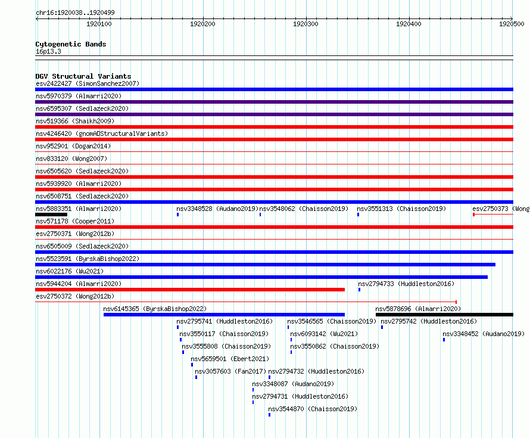530x438 pixels.
Task: Click nsv2795741 (Huddleston2016) label
Action: click(225, 321)
